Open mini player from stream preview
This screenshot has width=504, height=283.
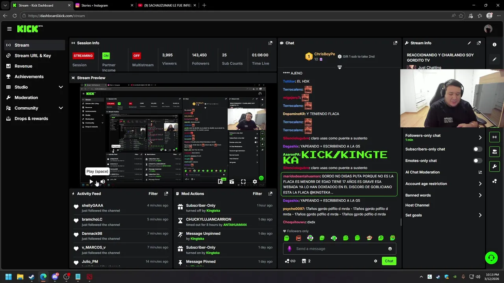[x=220, y=182]
